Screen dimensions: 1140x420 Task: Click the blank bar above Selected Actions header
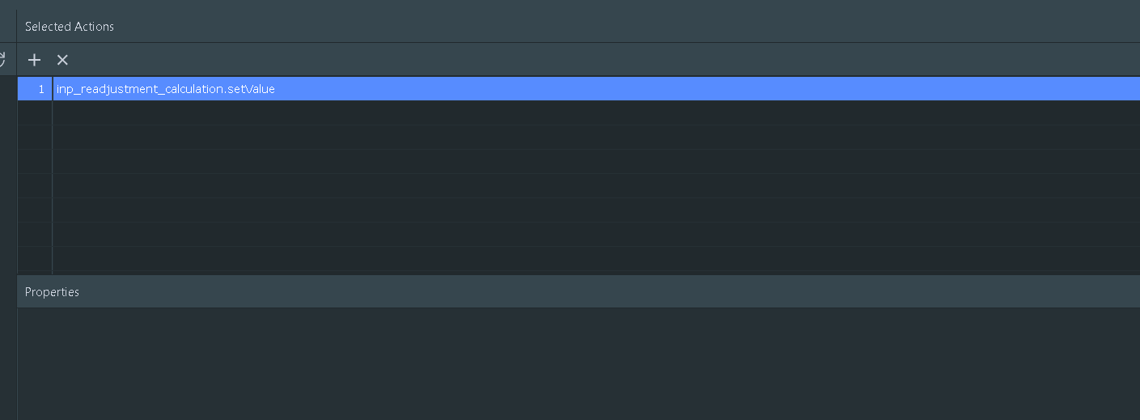566,4
